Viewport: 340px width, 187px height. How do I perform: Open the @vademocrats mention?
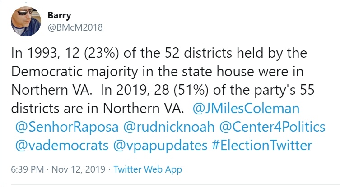(62, 145)
